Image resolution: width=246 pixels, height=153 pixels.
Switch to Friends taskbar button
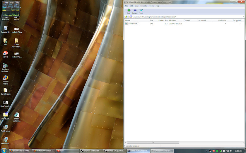[x=115, y=151]
